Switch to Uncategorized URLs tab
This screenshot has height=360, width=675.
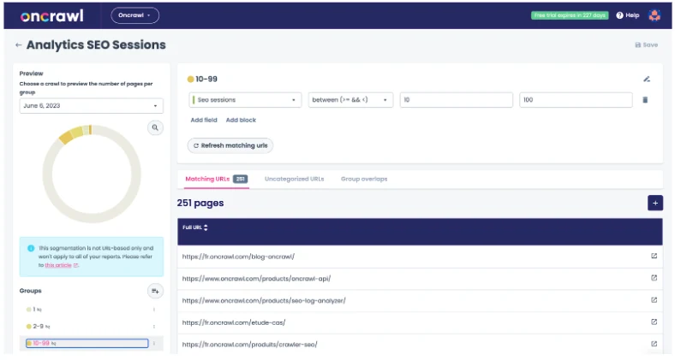point(294,179)
